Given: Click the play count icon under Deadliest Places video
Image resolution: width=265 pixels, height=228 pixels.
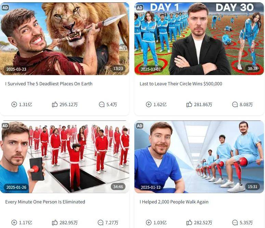Looking at the screenshot, I should coord(14,104).
